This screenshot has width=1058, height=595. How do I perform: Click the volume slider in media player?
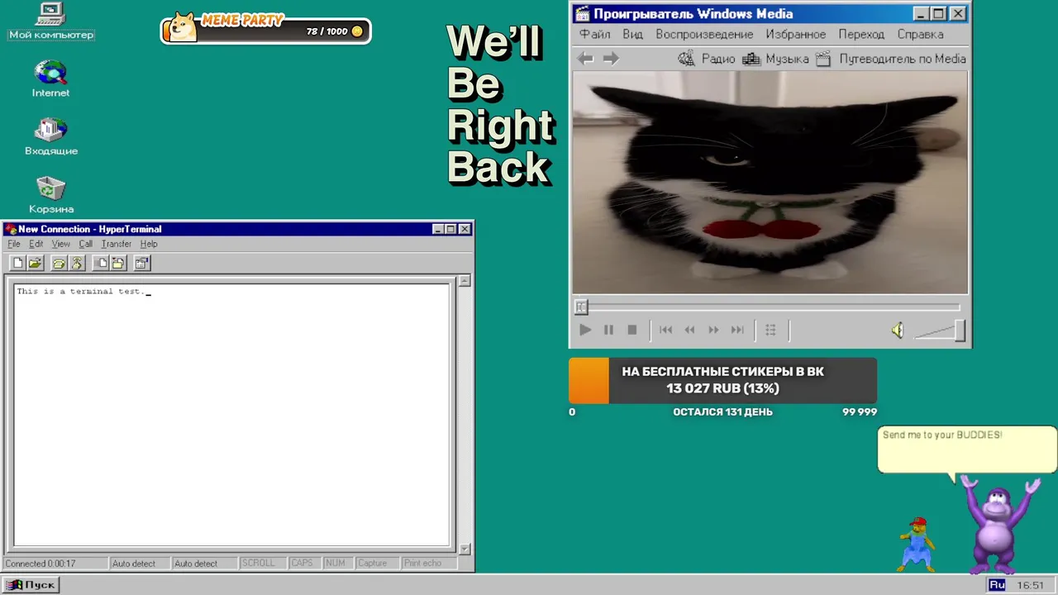pos(939,331)
